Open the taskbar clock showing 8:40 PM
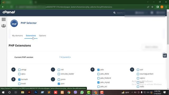 click(x=157, y=92)
